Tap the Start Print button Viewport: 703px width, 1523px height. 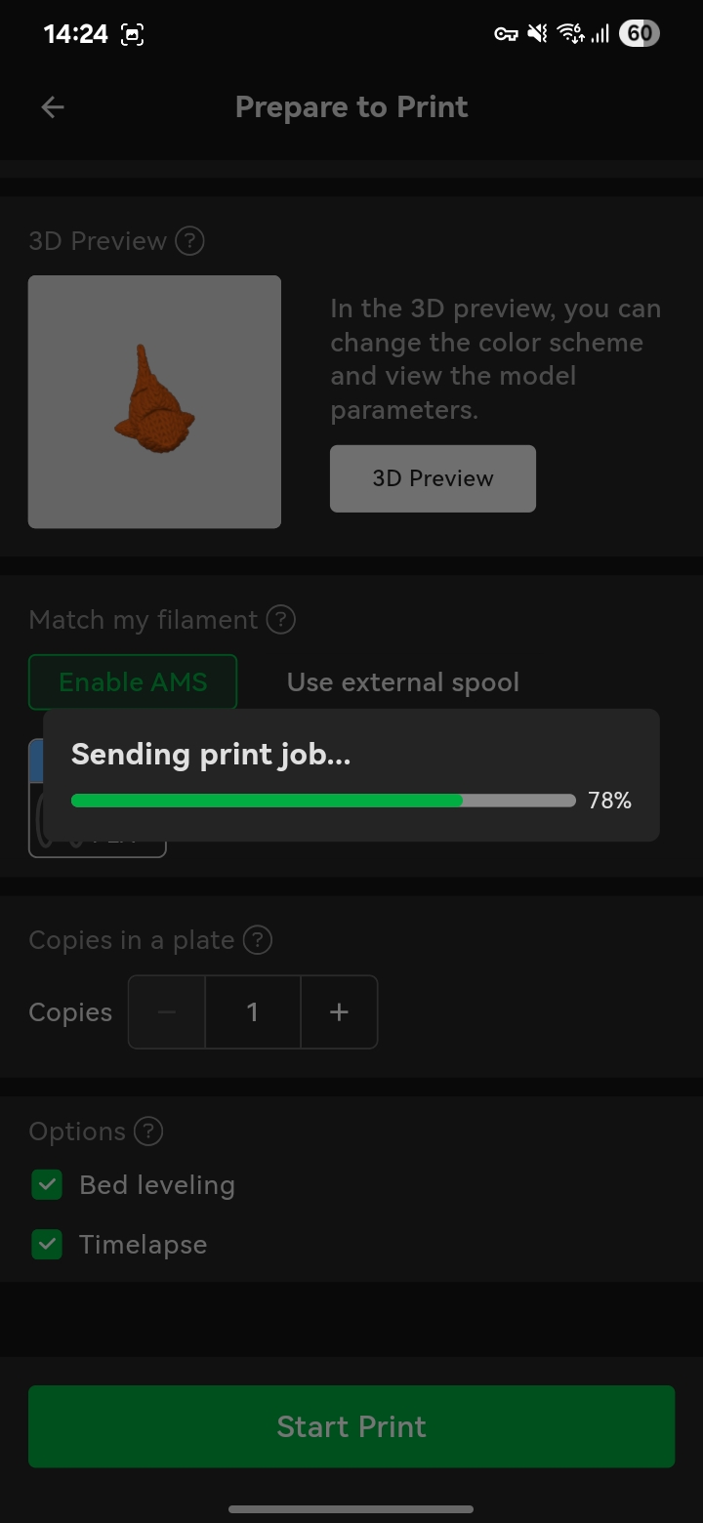(x=351, y=1426)
